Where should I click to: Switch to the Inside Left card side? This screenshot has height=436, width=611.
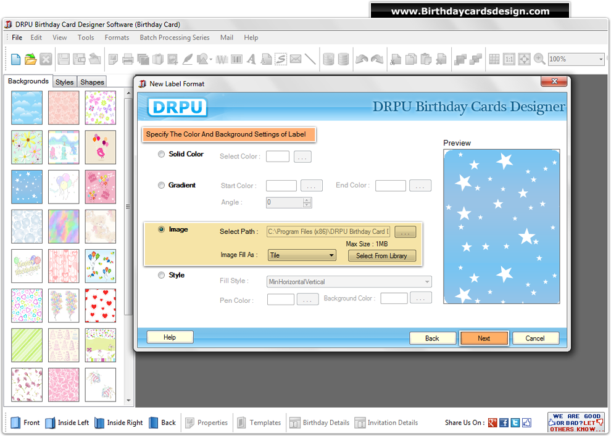click(x=67, y=423)
